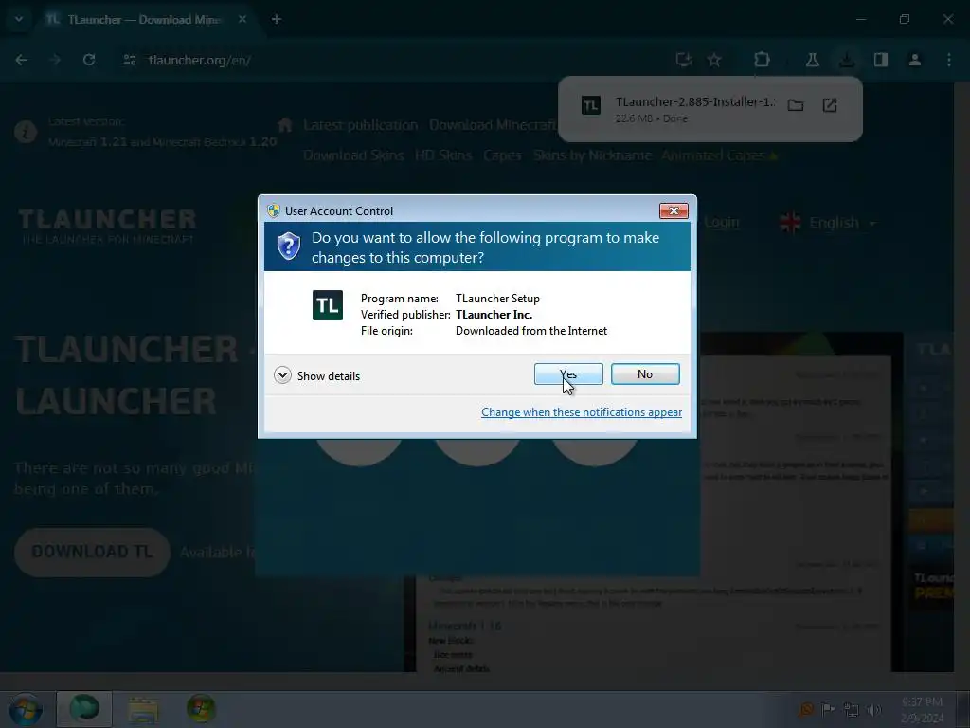This screenshot has height=728, width=970.
Task: Open Capes menu item
Action: click(x=502, y=155)
